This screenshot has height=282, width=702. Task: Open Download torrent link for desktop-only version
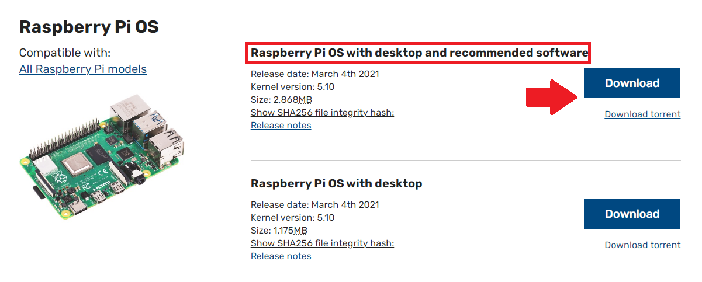[642, 245]
